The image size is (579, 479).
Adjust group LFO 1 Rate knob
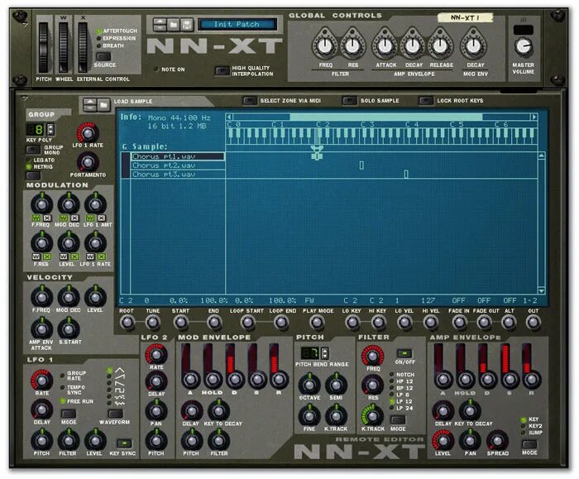[x=88, y=133]
